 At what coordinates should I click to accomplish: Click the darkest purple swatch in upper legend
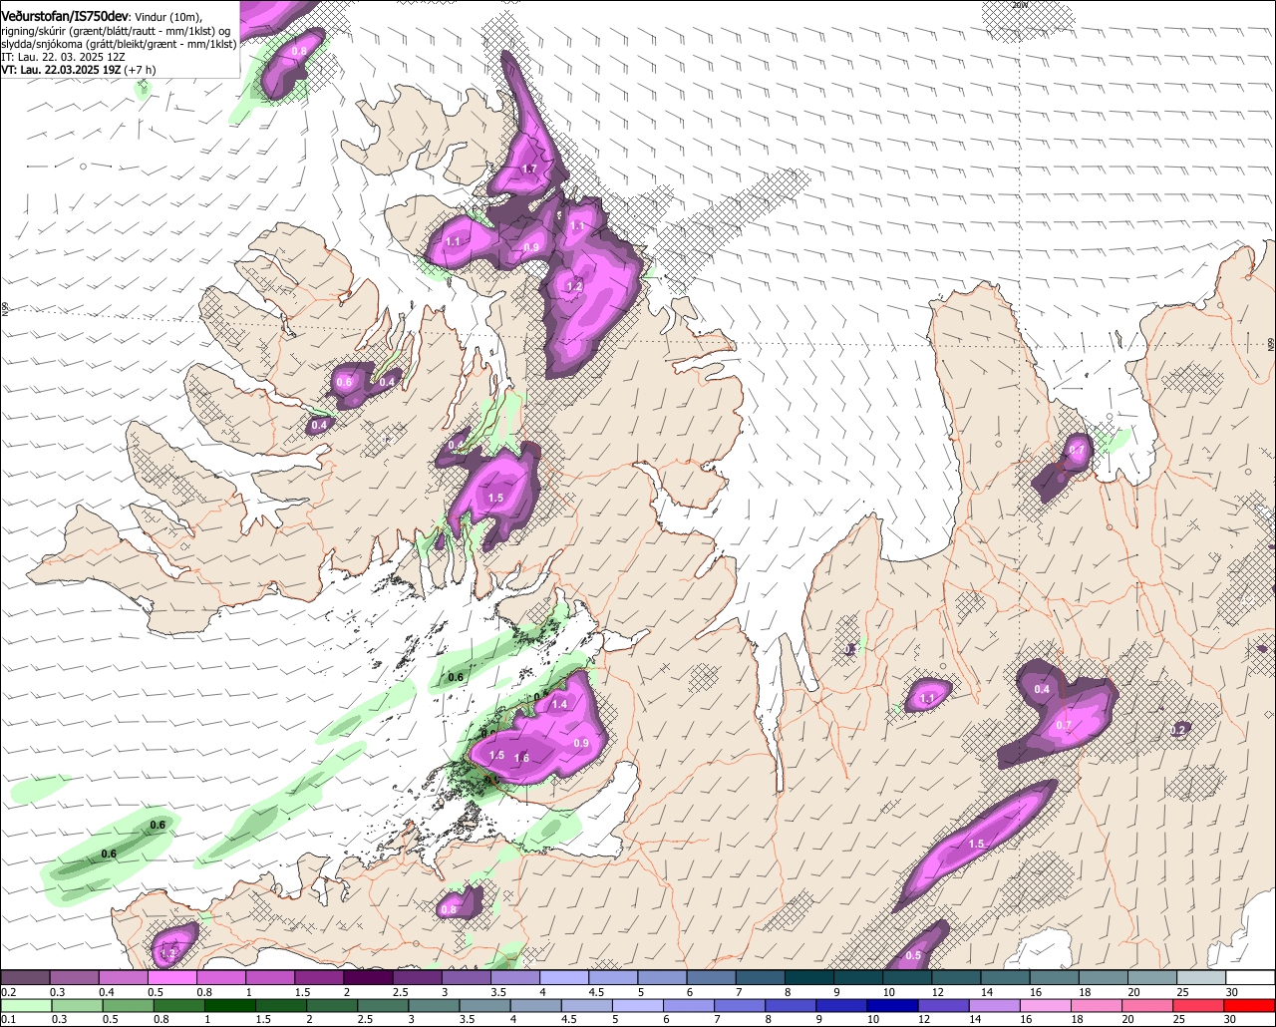pos(368,977)
